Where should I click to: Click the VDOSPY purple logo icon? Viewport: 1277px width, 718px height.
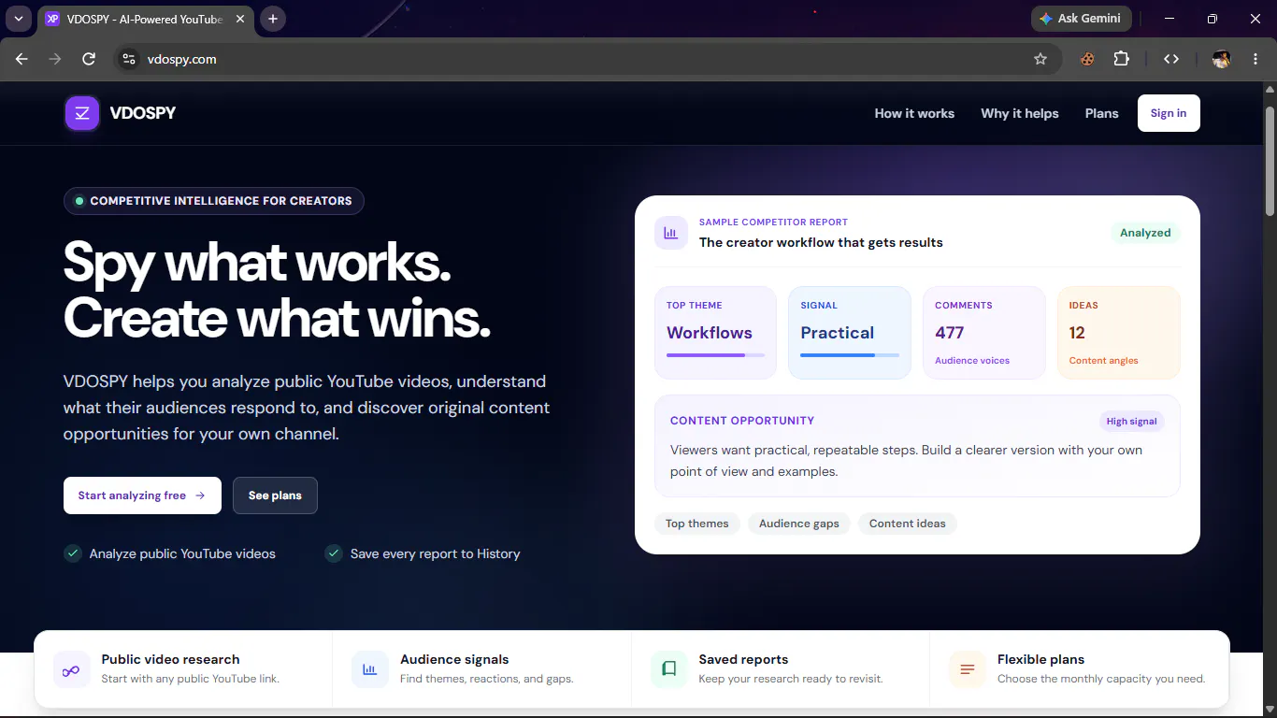(82, 113)
